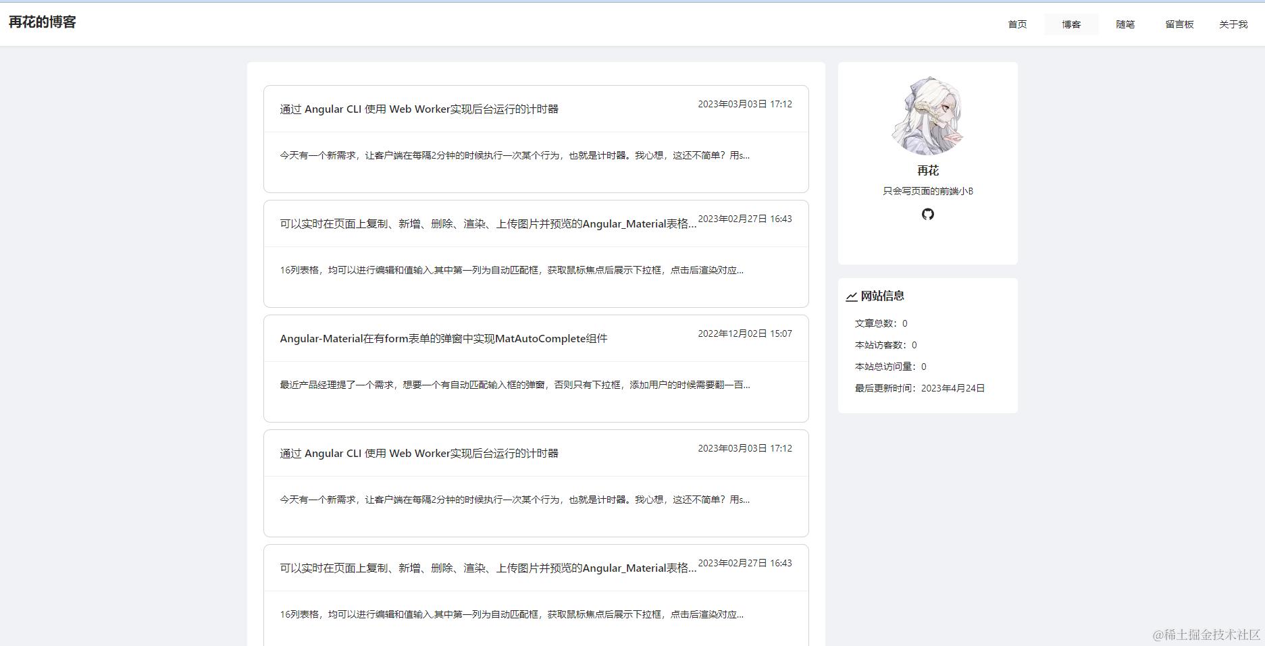Click the line-chart icon beside 网站信息
1265x646 pixels.
[852, 295]
